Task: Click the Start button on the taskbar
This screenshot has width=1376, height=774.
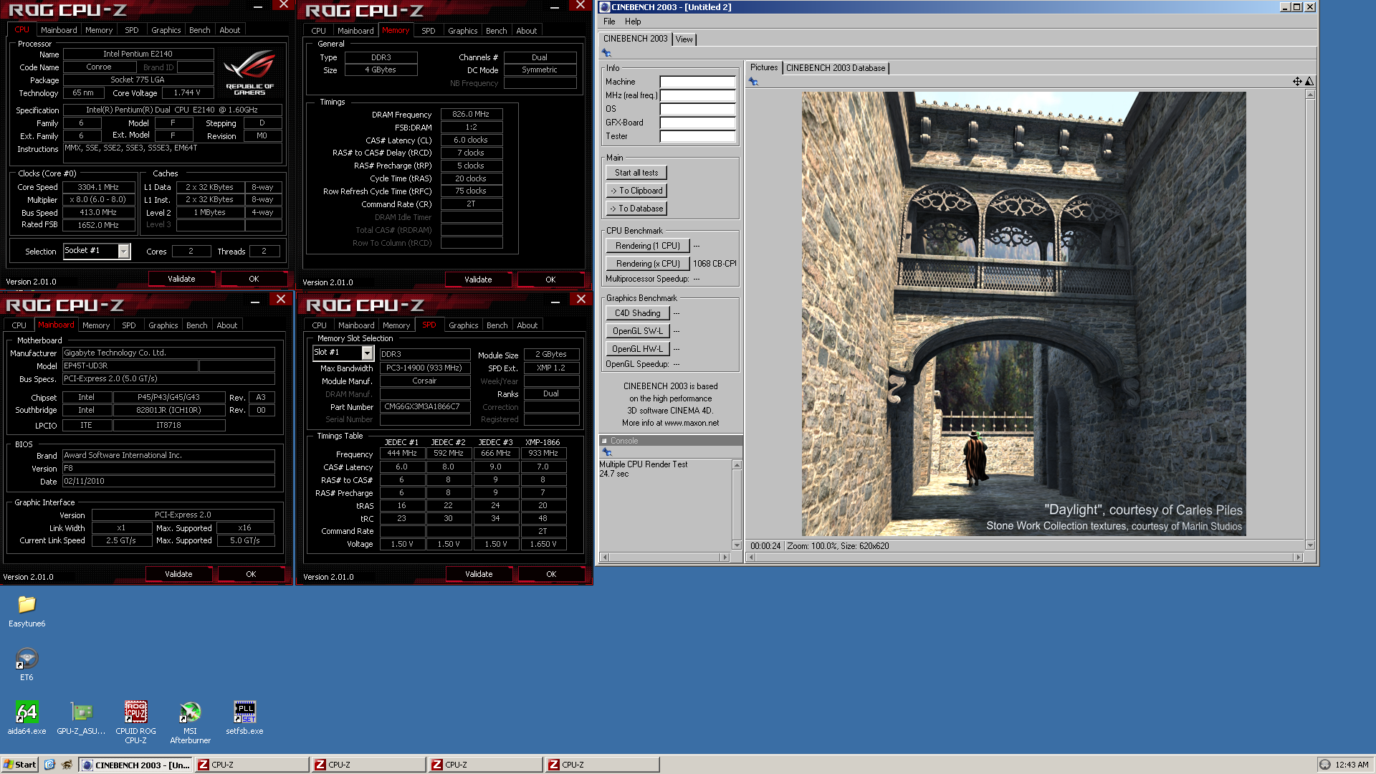Action: pos(19,765)
